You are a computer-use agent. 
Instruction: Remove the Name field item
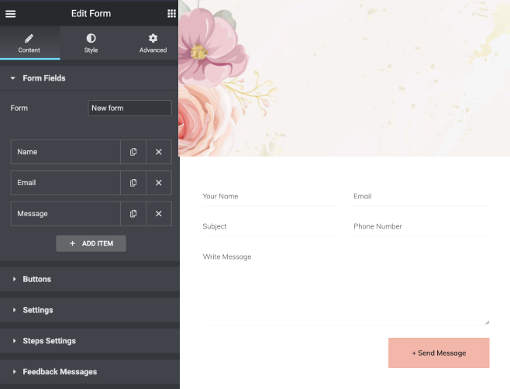159,152
